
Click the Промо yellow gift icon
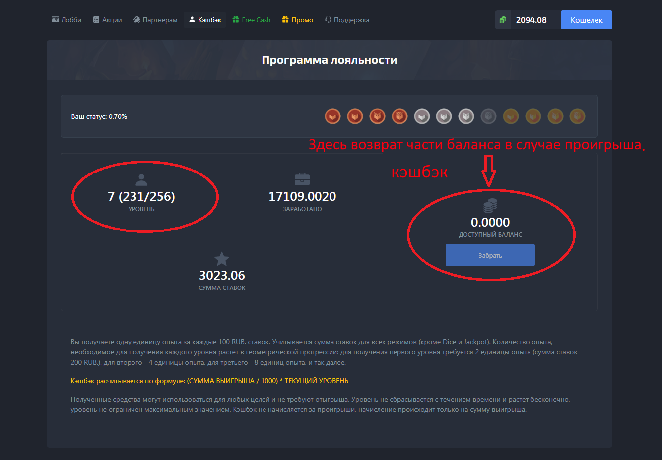[285, 20]
